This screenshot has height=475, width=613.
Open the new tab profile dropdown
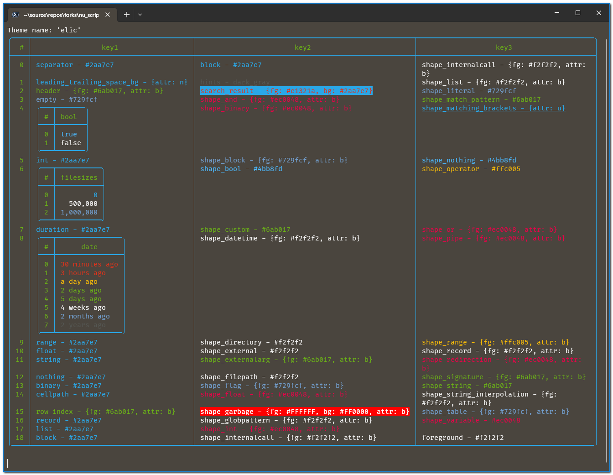[140, 15]
